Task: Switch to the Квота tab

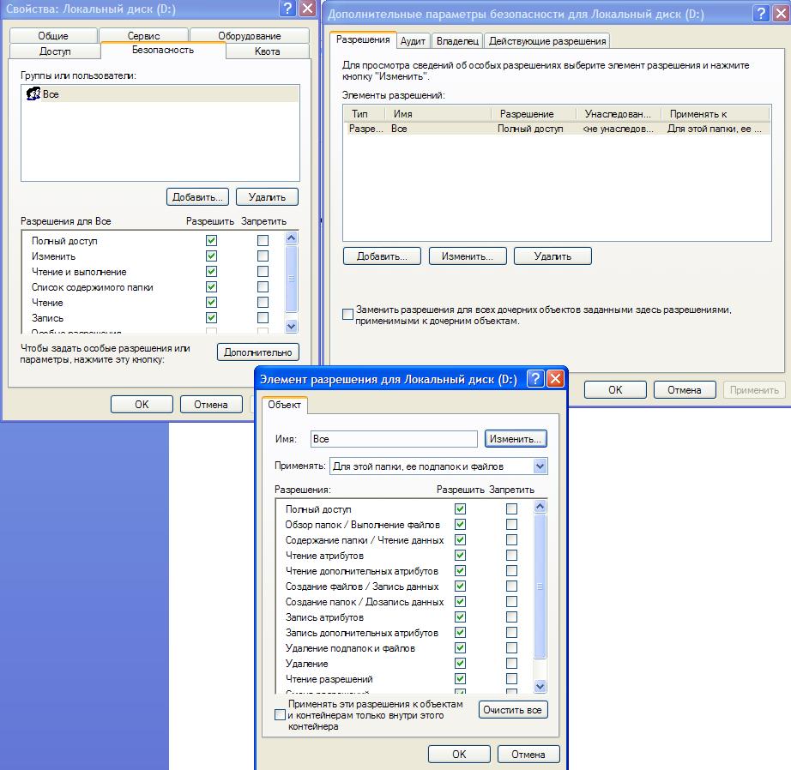Action: coord(267,51)
